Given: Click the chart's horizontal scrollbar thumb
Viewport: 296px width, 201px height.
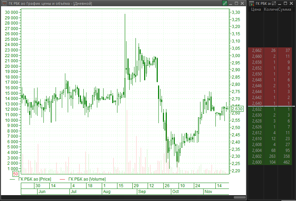Looking at the screenshot, I should click(239, 197).
